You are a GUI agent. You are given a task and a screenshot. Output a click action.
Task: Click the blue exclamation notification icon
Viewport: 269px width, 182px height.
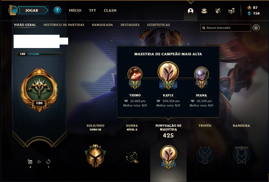point(57,10)
